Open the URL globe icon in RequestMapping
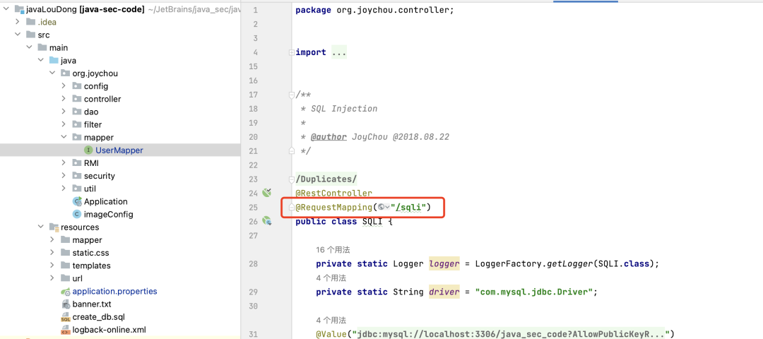This screenshot has width=763, height=339. [x=381, y=208]
